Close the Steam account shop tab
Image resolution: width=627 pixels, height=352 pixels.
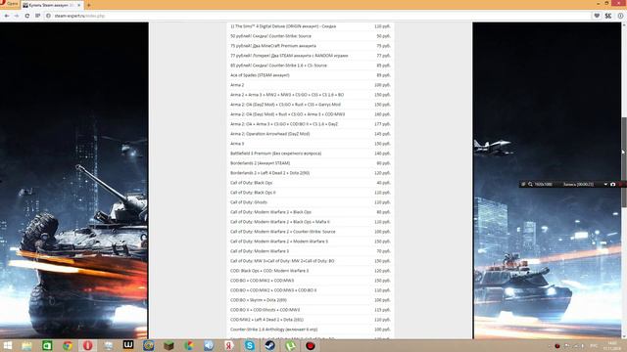click(x=78, y=5)
